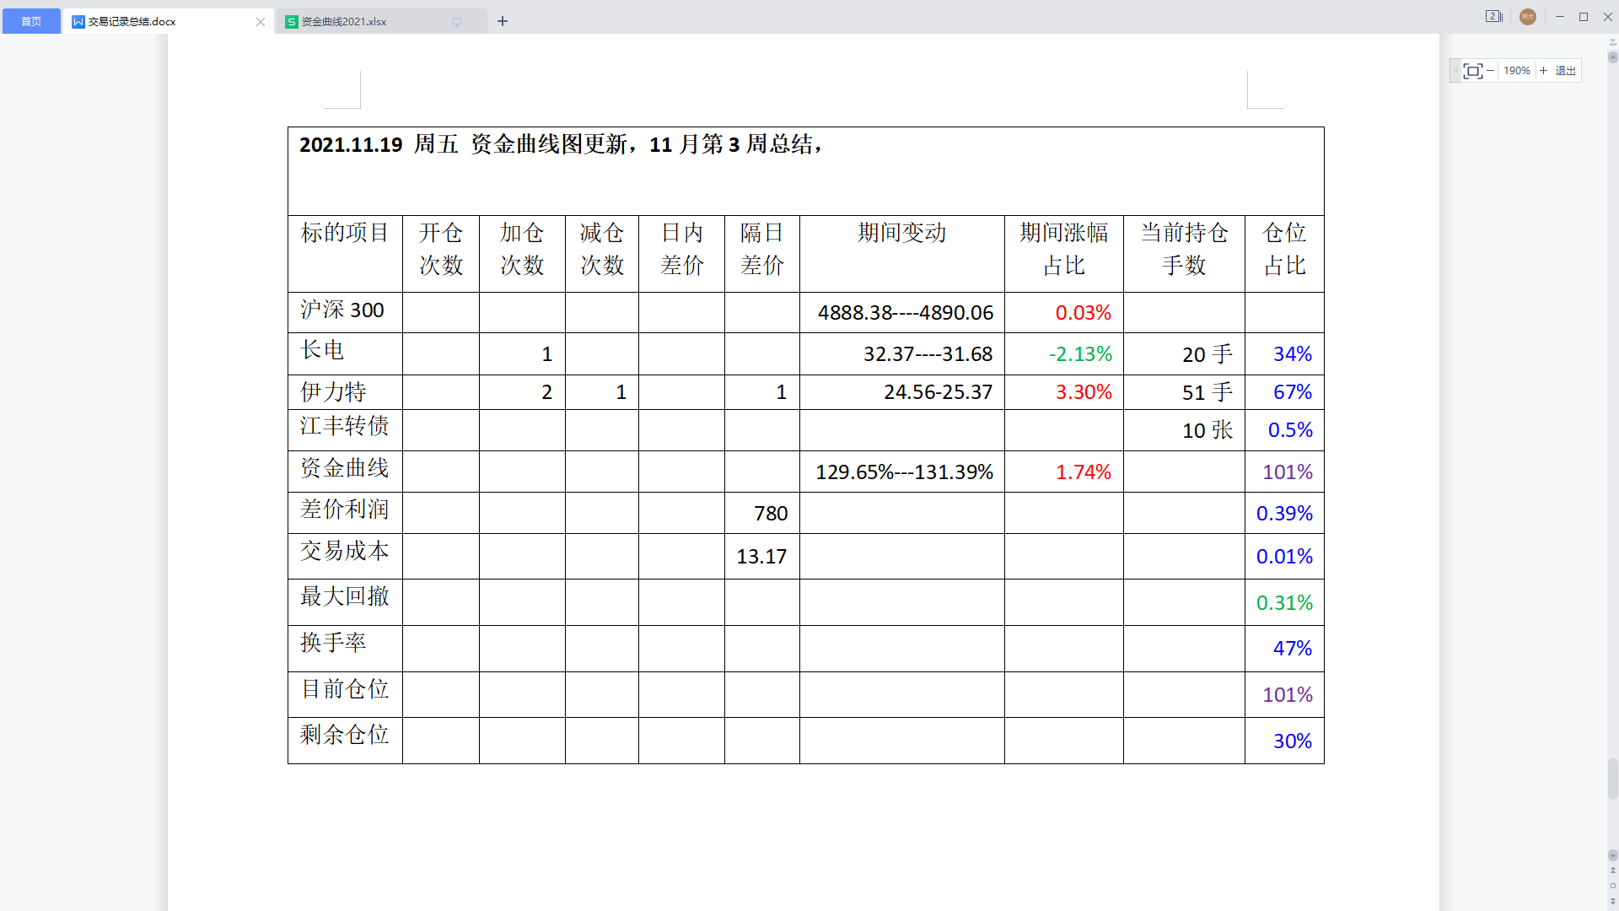
Task: Click the display icon on xlsx tab
Action: [456, 22]
